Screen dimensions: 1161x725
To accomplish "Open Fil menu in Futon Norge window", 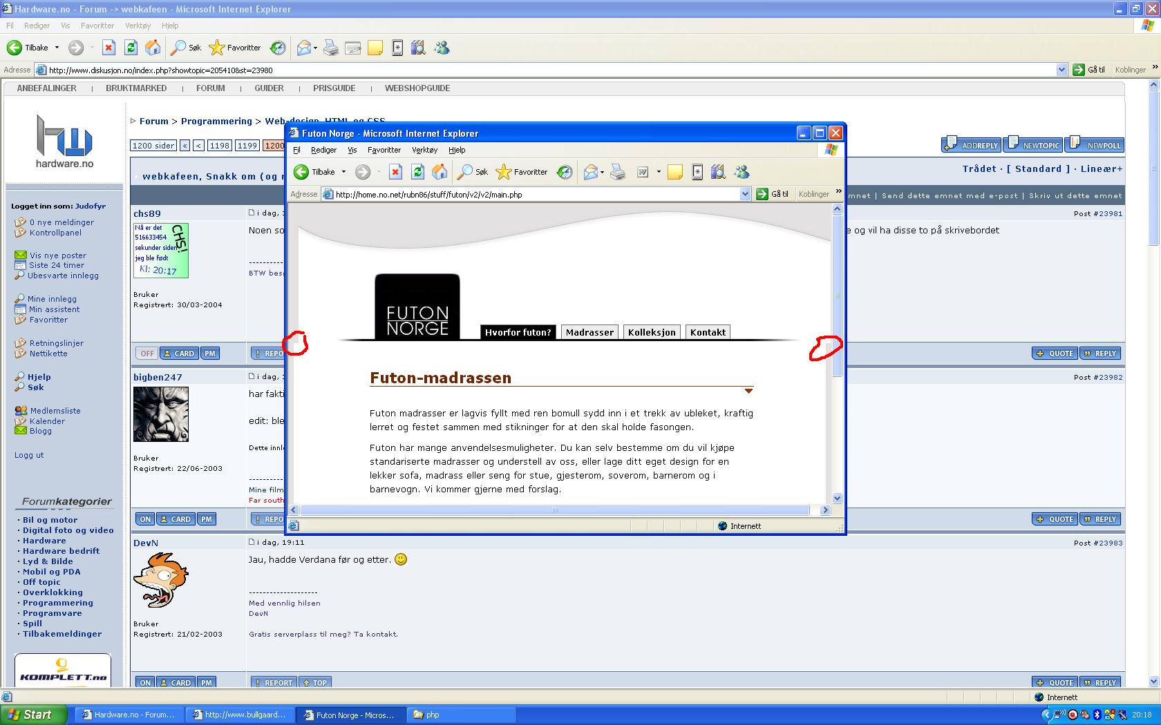I will (x=296, y=150).
